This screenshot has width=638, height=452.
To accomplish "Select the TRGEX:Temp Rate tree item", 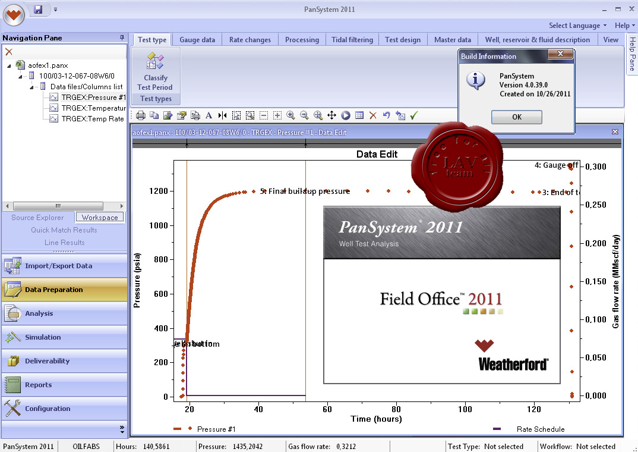I will [x=92, y=118].
